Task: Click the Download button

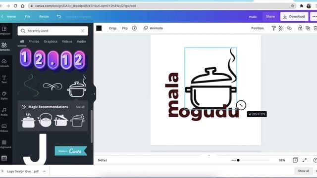Action: [294, 16]
